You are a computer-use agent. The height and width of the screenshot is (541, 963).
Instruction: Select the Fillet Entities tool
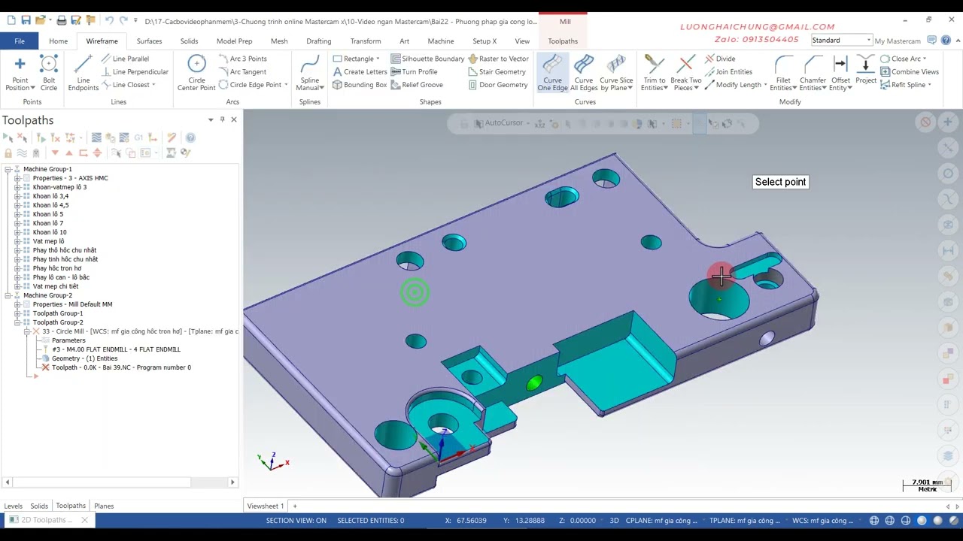pos(783,73)
